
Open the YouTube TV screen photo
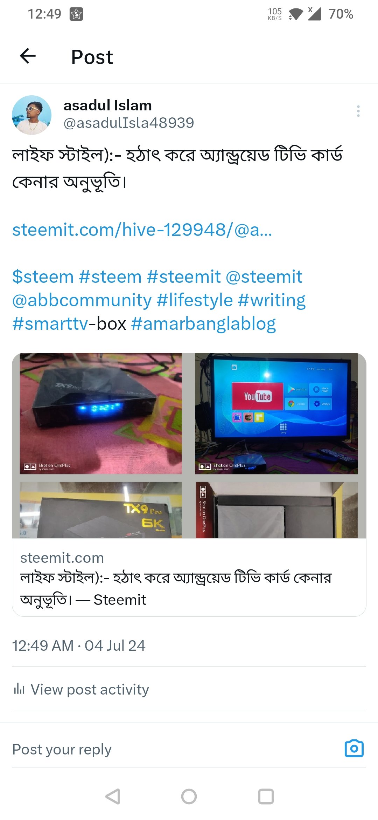[x=276, y=414]
